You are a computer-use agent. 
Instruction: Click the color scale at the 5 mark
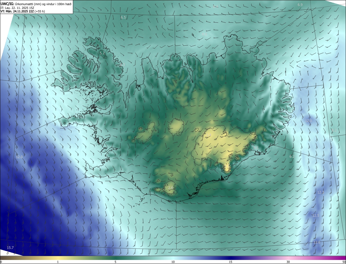tap(115, 262)
